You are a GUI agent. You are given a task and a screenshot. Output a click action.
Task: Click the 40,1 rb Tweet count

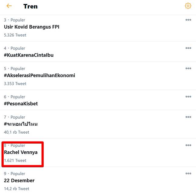(17, 132)
